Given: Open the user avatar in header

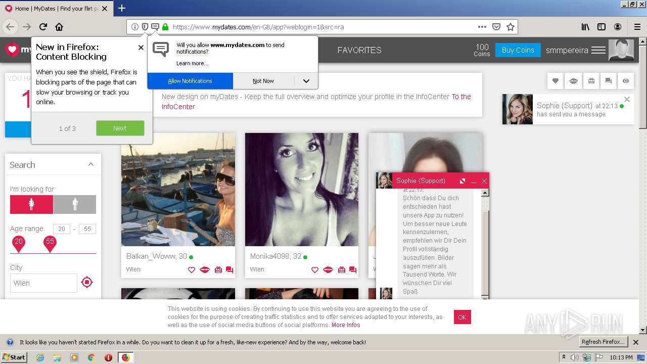Looking at the screenshot, I should 621,50.
